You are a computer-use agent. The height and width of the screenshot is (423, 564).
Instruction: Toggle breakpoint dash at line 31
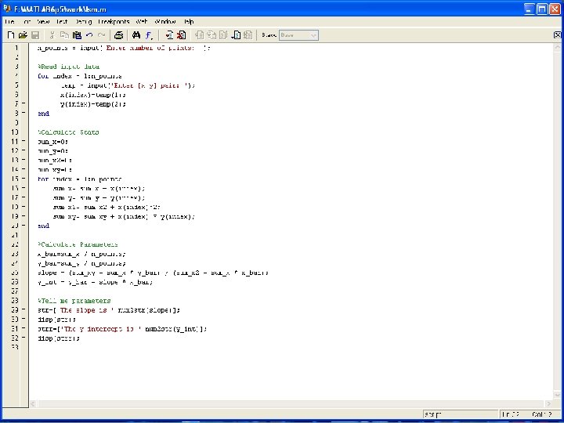point(23,328)
